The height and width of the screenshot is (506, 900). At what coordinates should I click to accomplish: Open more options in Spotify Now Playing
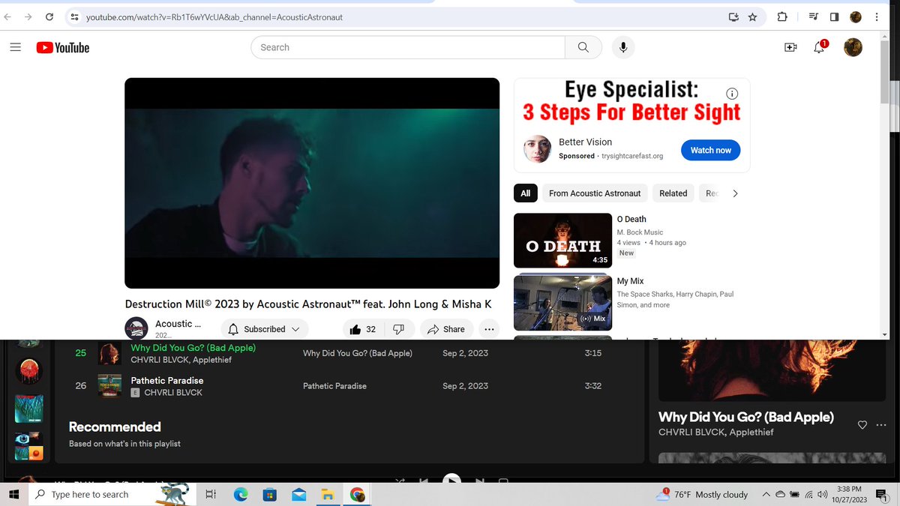pyautogui.click(x=881, y=425)
